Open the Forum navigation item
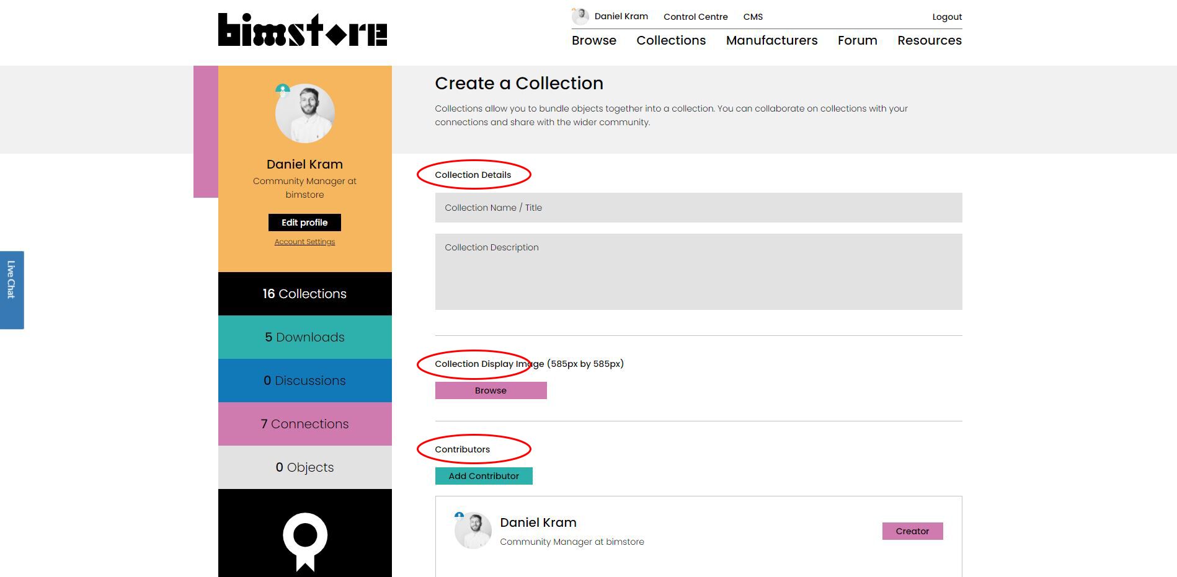This screenshot has width=1177, height=577. [858, 40]
